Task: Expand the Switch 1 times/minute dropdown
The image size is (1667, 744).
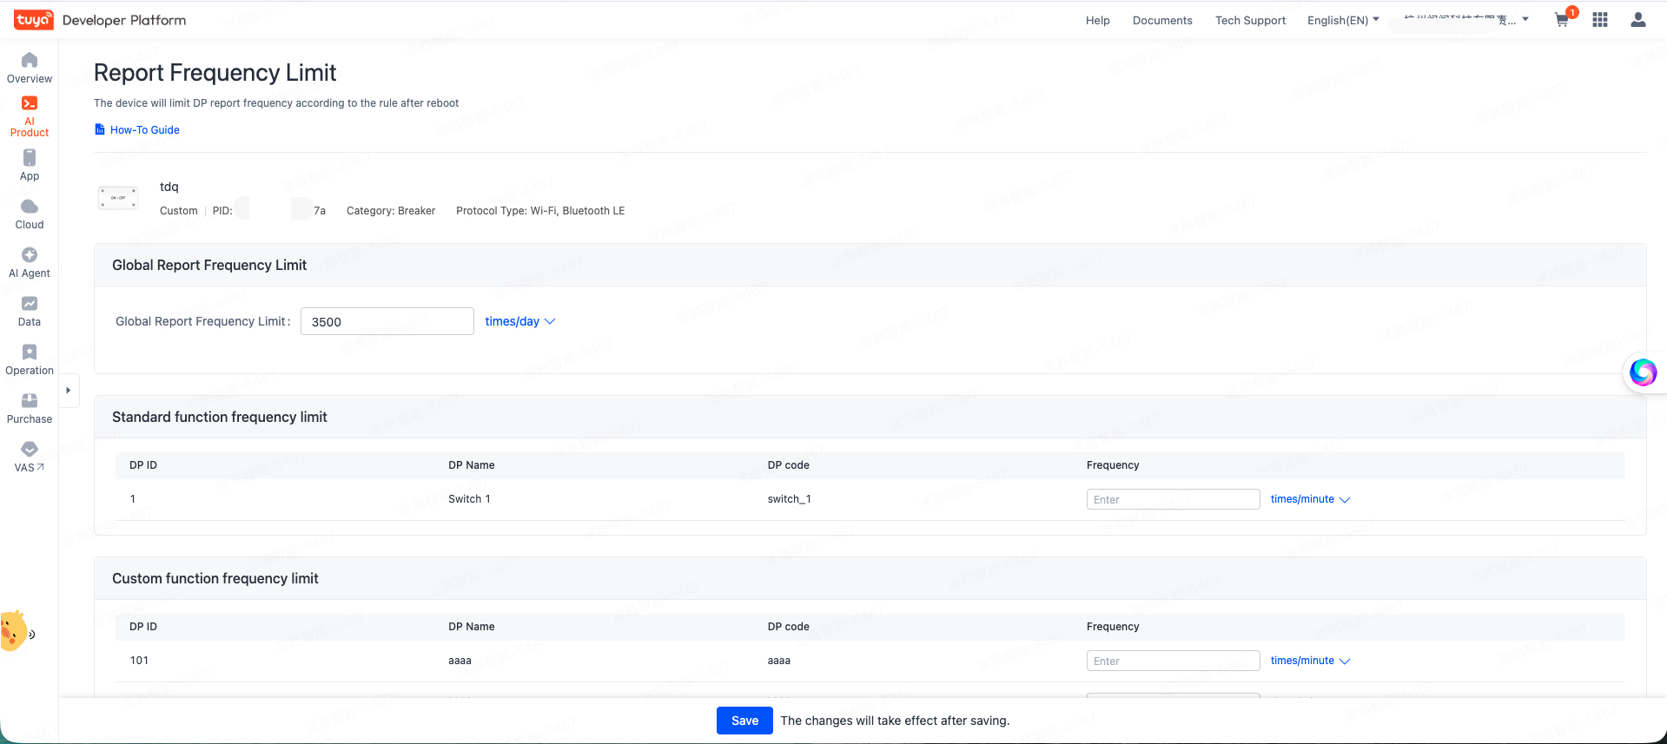Action: pos(1310,499)
